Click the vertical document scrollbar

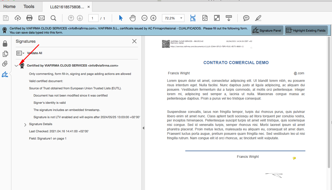[x=329, y=103]
